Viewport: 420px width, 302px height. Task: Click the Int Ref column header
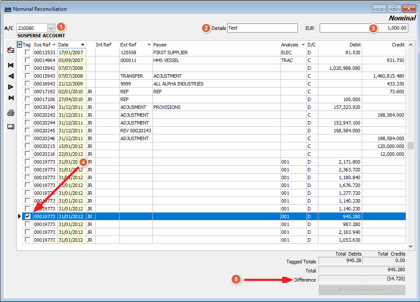tap(104, 45)
